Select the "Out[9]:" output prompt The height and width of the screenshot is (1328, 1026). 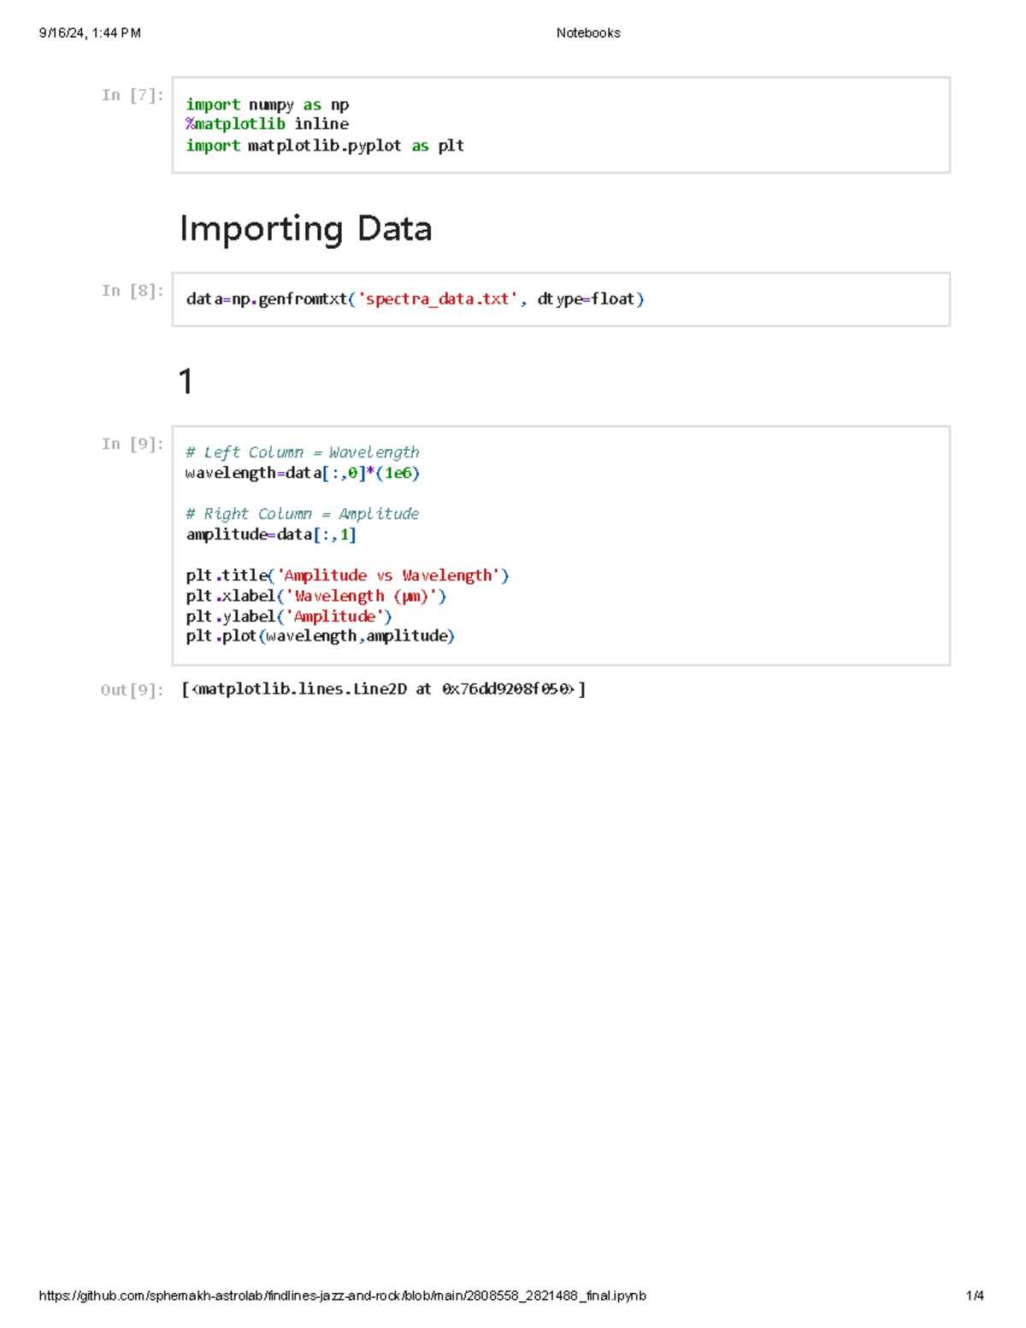pyautogui.click(x=133, y=690)
